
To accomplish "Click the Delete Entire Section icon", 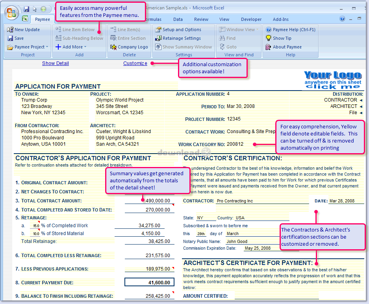I will click(x=113, y=38).
